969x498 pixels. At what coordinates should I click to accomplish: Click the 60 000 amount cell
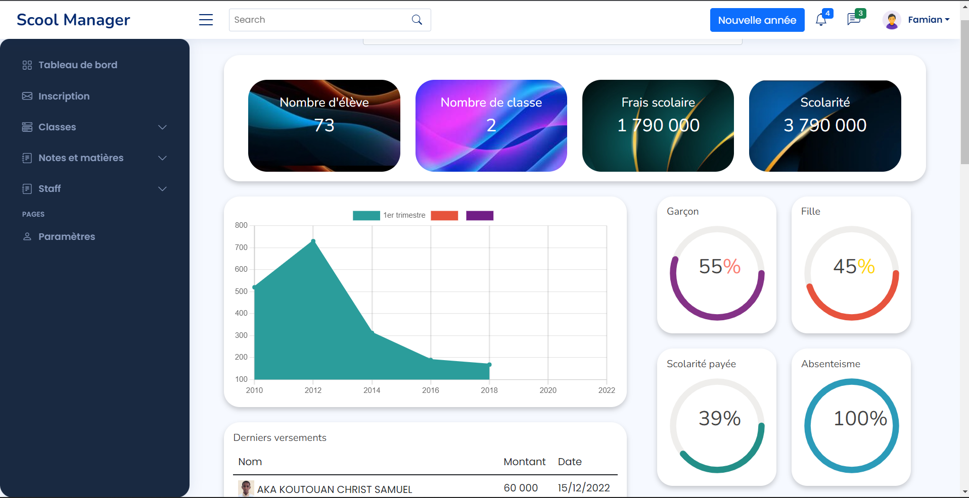point(521,488)
